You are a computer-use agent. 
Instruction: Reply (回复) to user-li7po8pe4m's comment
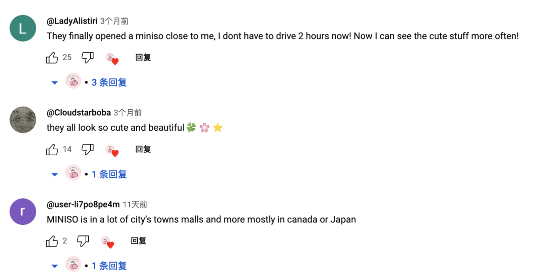point(139,241)
